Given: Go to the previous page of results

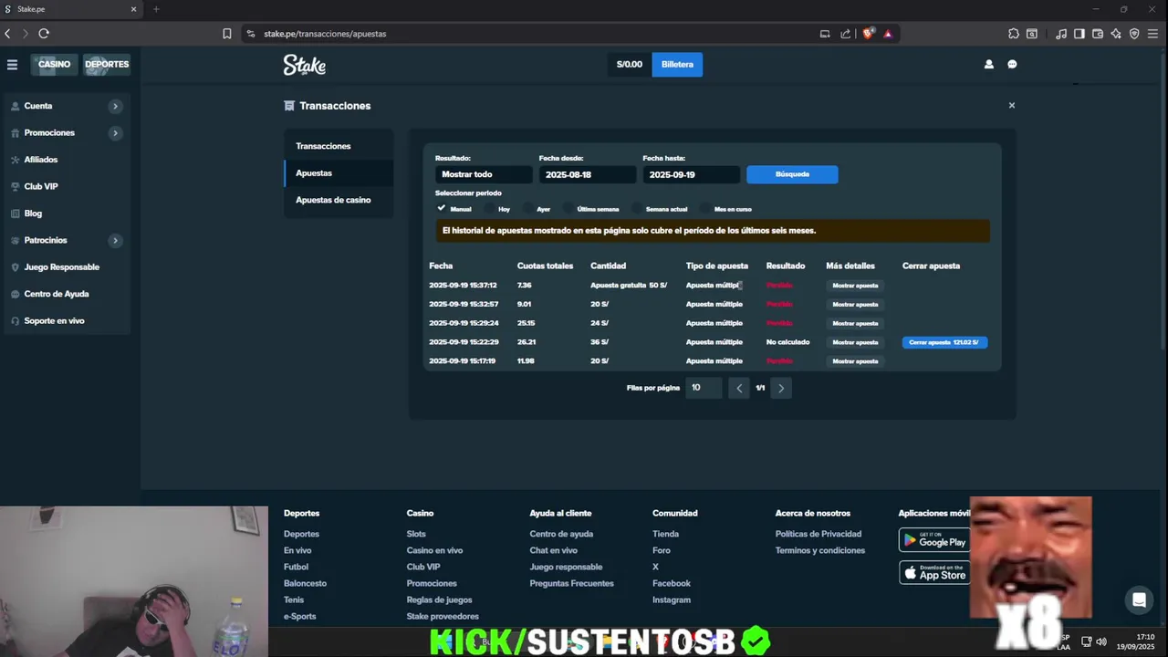Looking at the screenshot, I should click(739, 388).
